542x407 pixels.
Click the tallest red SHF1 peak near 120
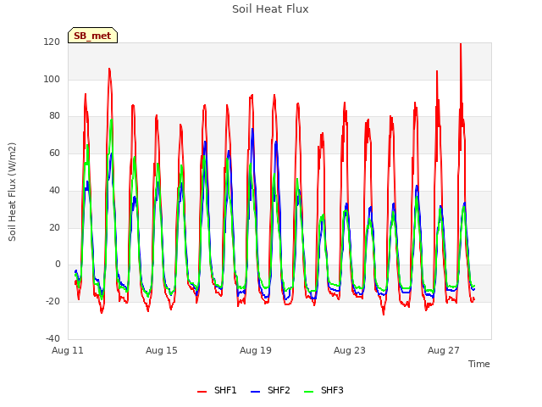click(461, 44)
